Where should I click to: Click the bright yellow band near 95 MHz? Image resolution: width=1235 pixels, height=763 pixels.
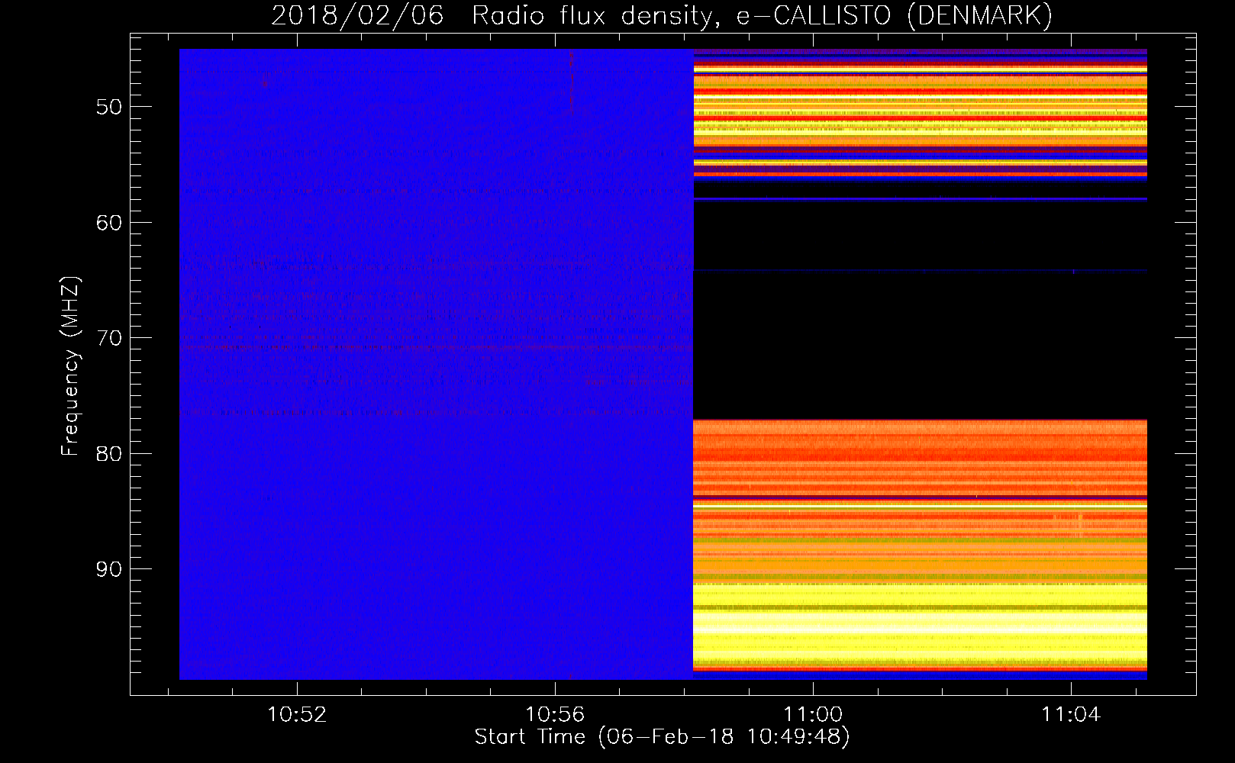(920, 626)
